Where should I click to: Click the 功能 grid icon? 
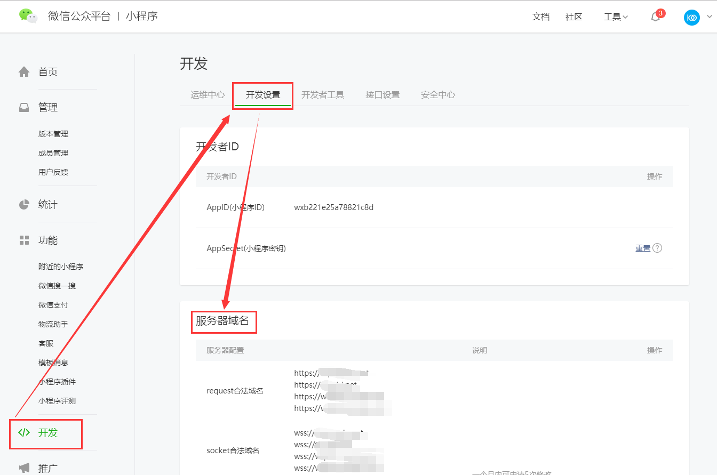coord(24,240)
